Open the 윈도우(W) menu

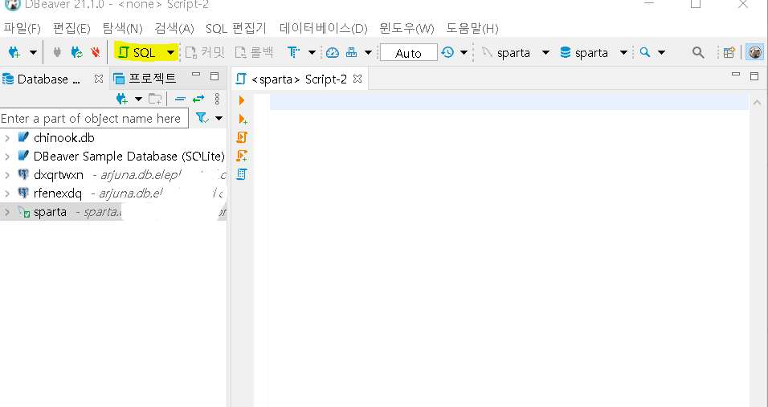406,28
